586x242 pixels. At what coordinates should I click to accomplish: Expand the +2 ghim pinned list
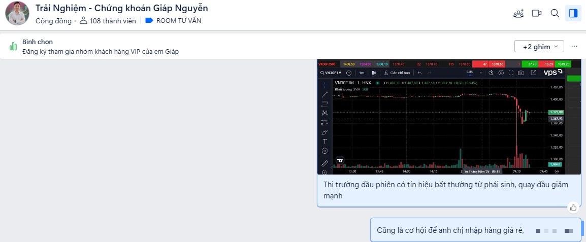coord(539,47)
